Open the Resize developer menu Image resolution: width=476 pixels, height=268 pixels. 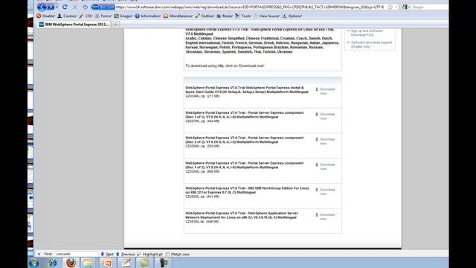225,16
